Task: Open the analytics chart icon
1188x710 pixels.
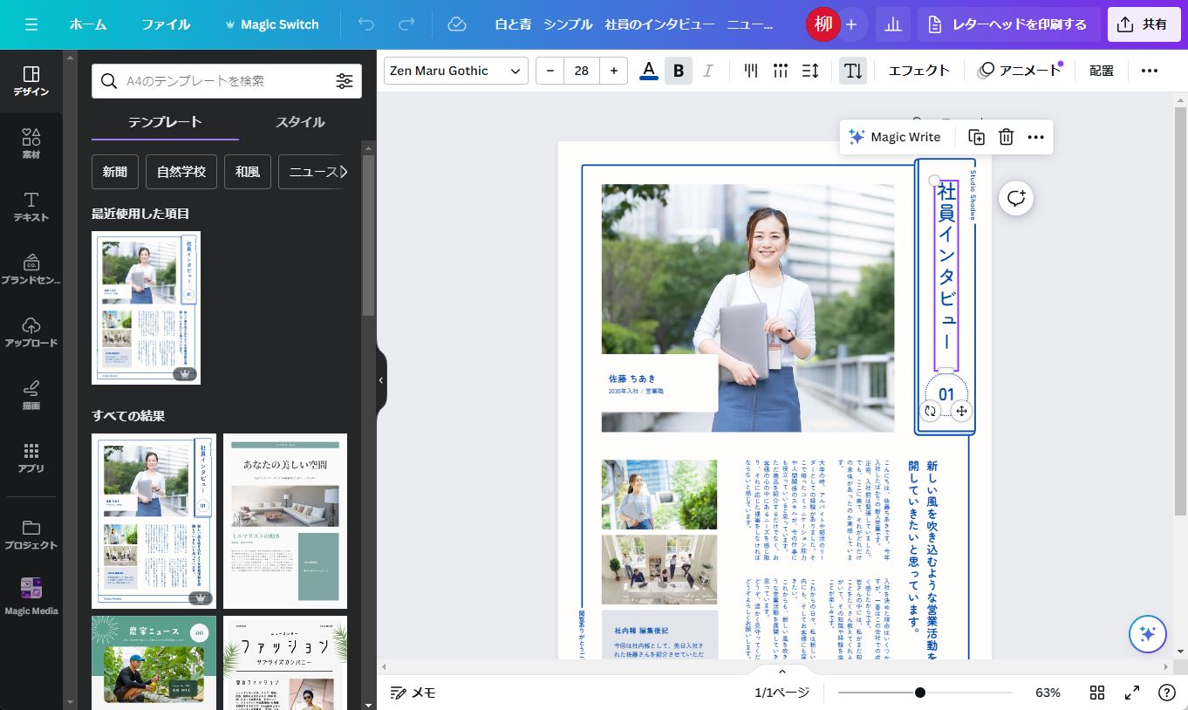Action: [x=892, y=24]
